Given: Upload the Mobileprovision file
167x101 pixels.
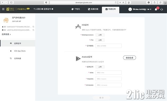Looking at the screenshot, I should click(100, 35).
